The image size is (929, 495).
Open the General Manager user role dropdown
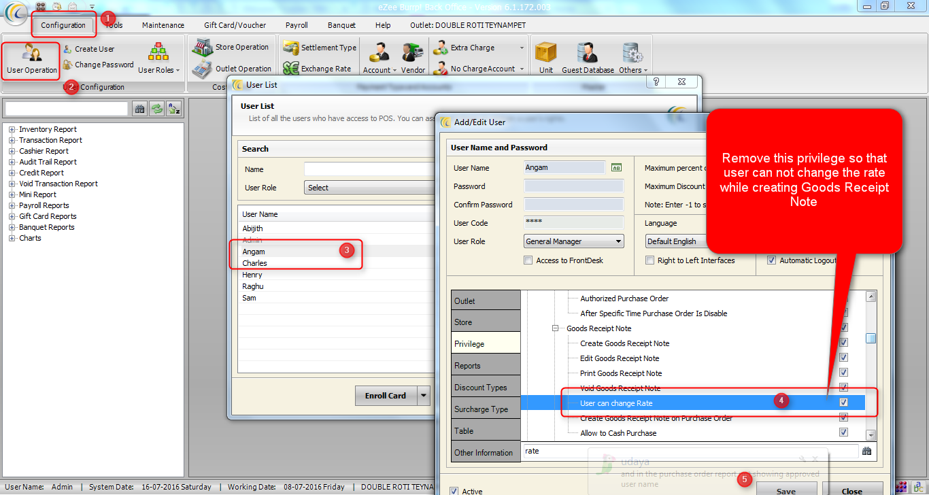[x=574, y=241]
